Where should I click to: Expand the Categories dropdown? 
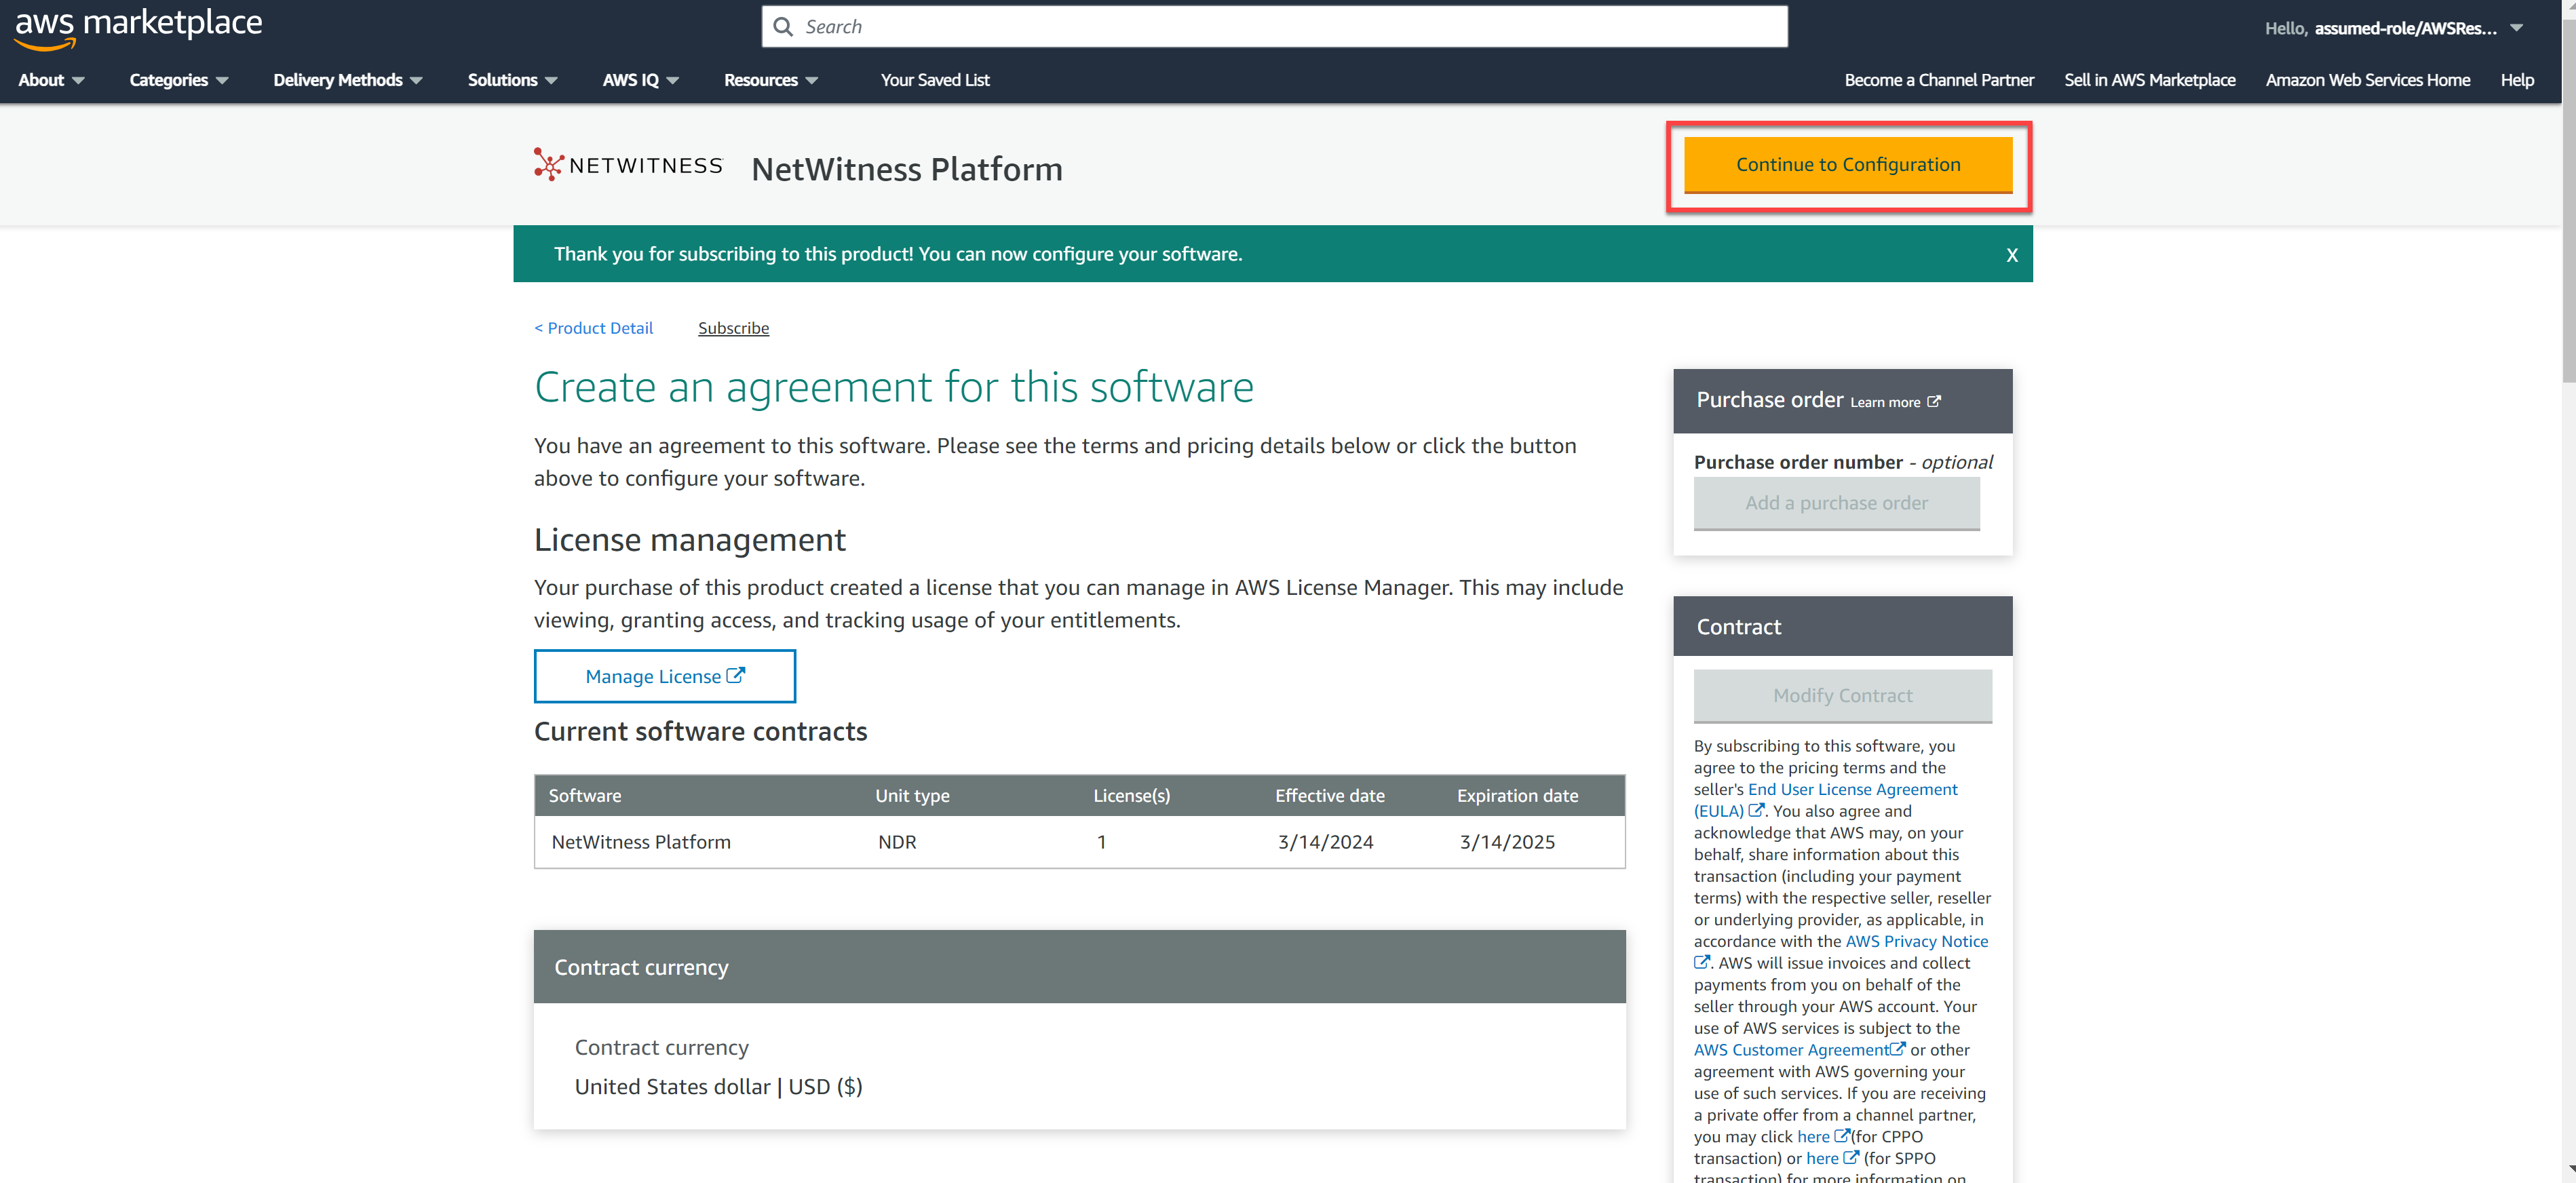click(178, 80)
